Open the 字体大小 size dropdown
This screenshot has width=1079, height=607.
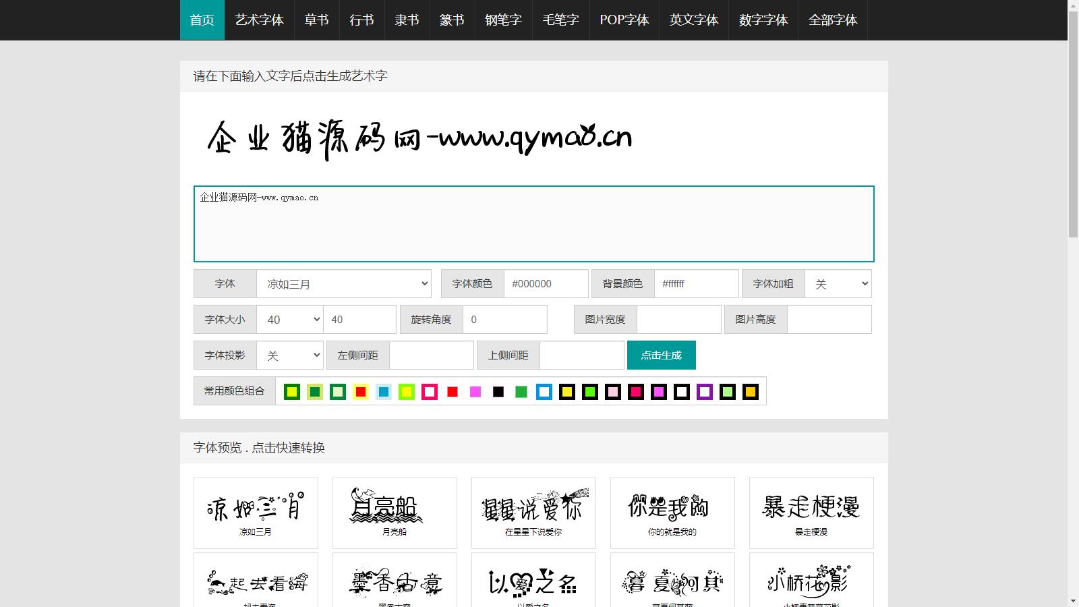(290, 320)
